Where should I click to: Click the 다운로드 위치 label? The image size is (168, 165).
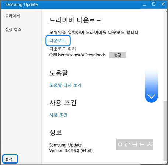pyautogui.click(x=62, y=49)
